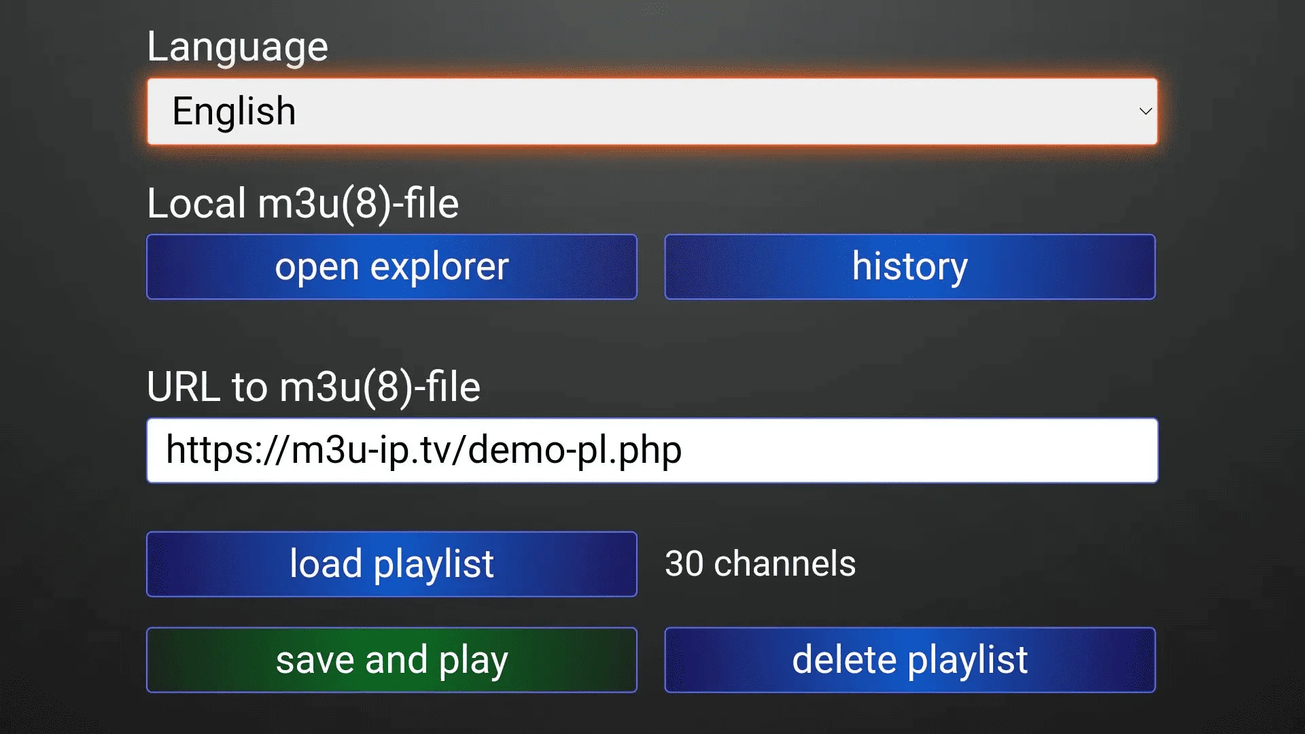This screenshot has width=1305, height=734.
Task: Click the URL to m3u(8)-file heading
Action: coord(313,387)
